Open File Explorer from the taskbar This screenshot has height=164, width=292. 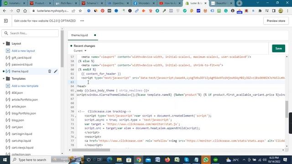point(119,160)
